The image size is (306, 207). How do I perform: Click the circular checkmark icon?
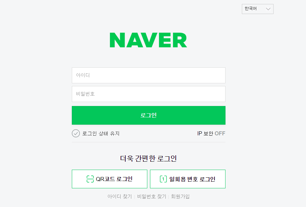[76, 133]
